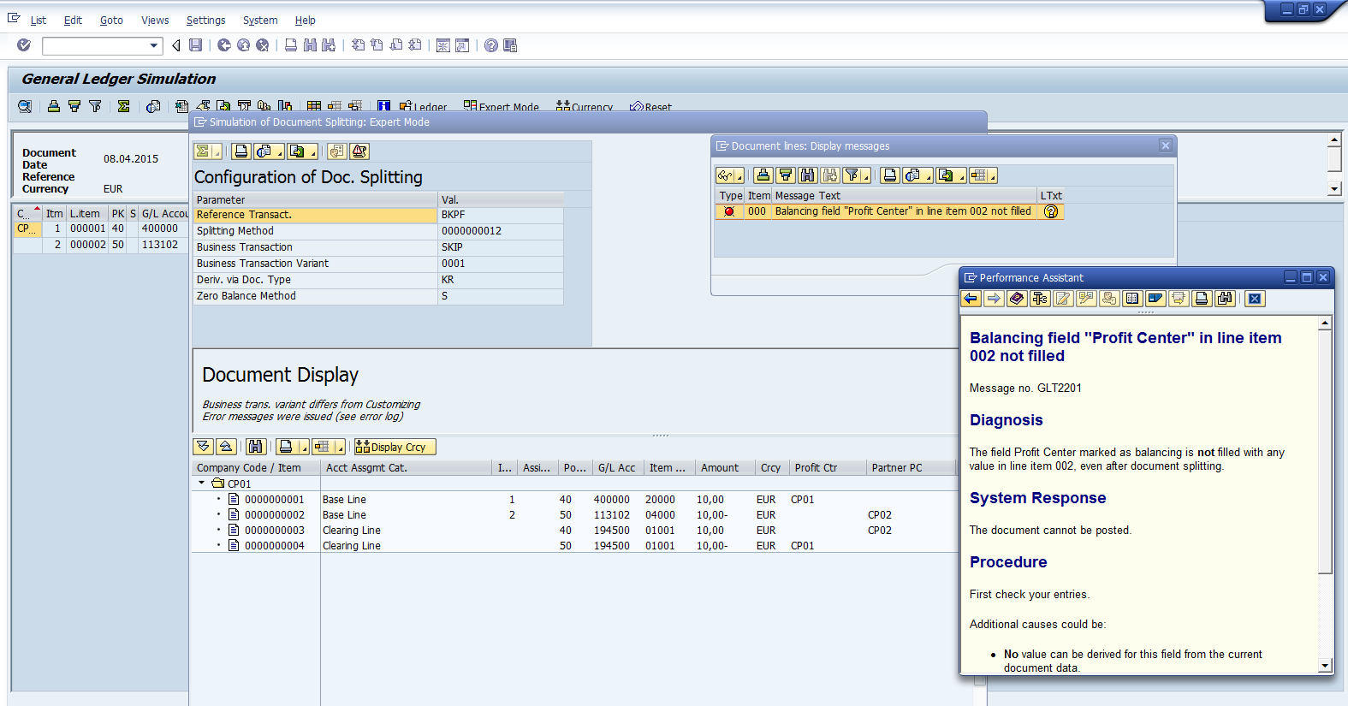Select document item 0000000003 clearing line
The image size is (1348, 706).
click(274, 531)
